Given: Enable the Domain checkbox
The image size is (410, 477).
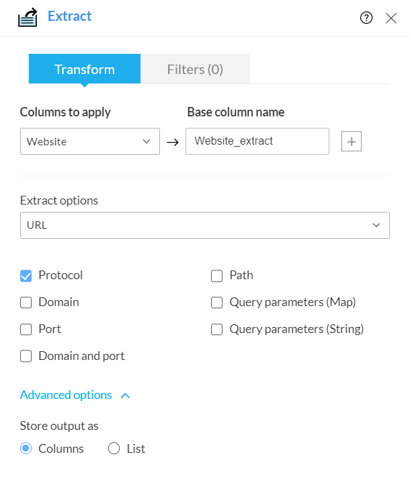Looking at the screenshot, I should tap(26, 303).
